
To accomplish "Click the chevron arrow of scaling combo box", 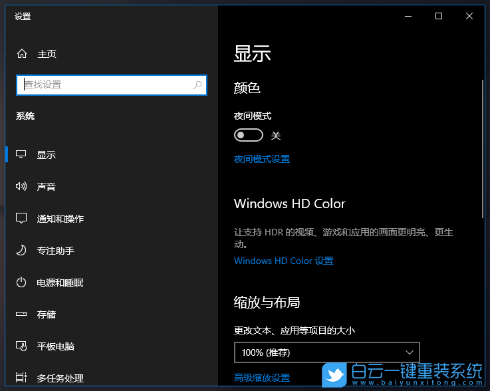I will click(410, 352).
